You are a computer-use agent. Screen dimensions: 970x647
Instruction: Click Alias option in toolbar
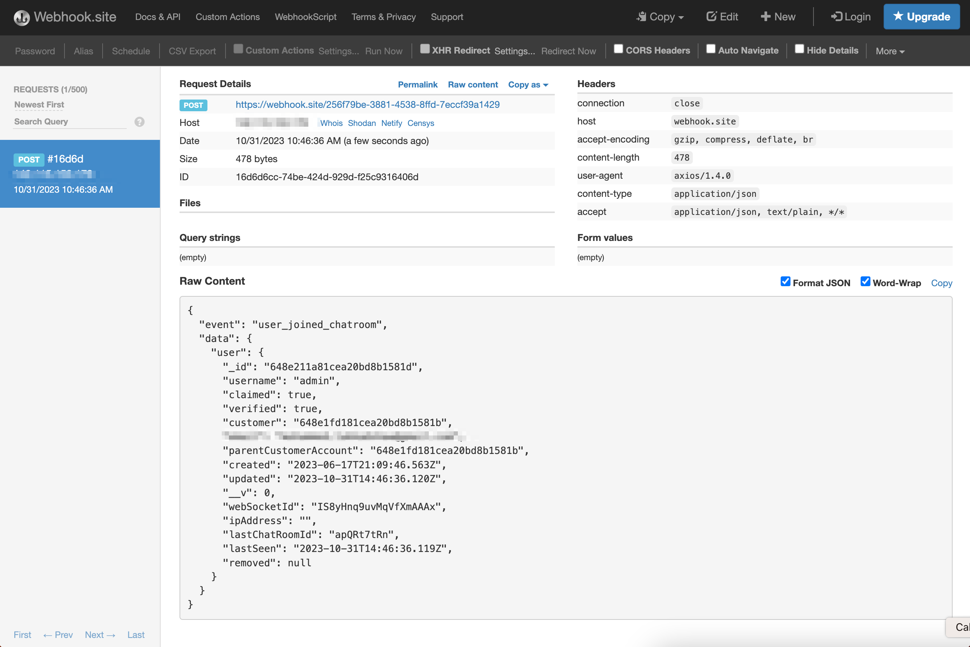pos(83,51)
